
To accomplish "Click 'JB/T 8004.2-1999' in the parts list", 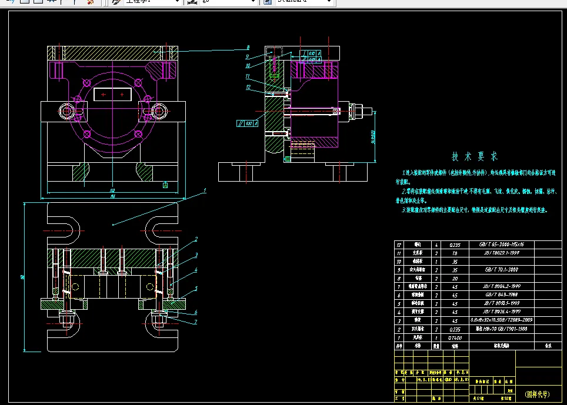I will [502, 286].
